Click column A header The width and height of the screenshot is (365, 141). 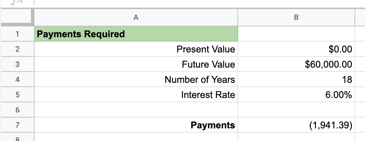coord(136,17)
